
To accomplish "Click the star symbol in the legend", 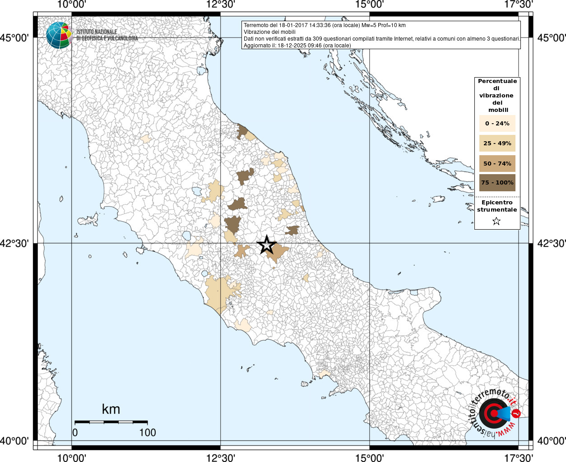I will 496,221.
